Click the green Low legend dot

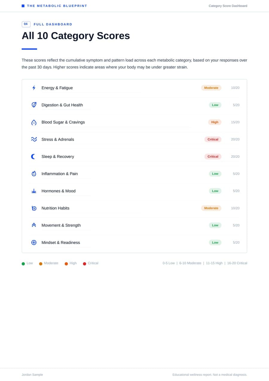23,264
